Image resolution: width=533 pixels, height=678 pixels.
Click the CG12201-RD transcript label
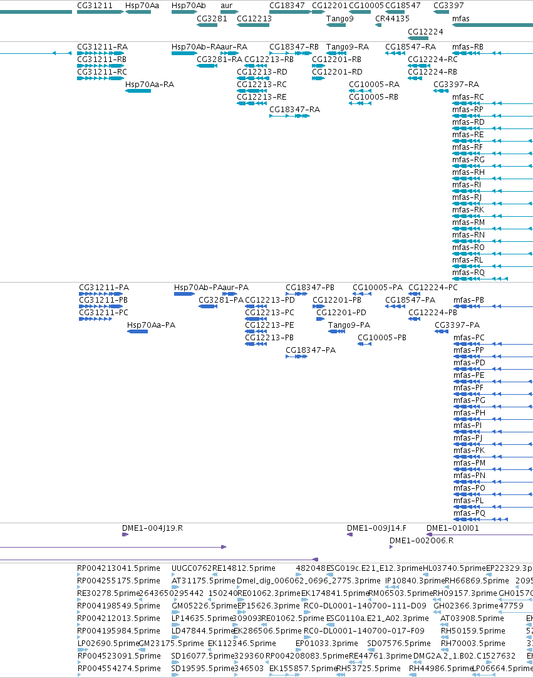[337, 72]
